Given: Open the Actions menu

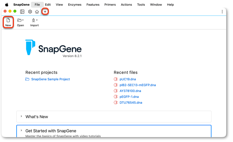Looking at the screenshot, I should [x=126, y=5].
